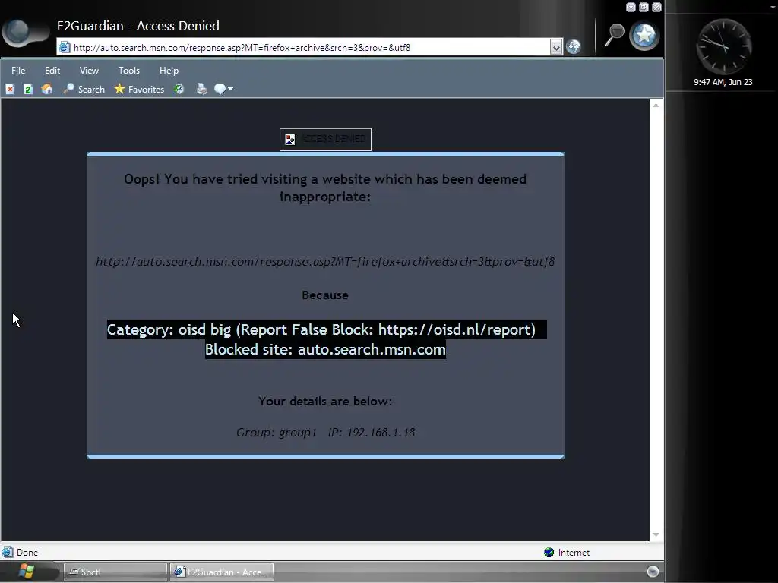
Task: Click the magnifier search icon
Action: pyautogui.click(x=614, y=35)
